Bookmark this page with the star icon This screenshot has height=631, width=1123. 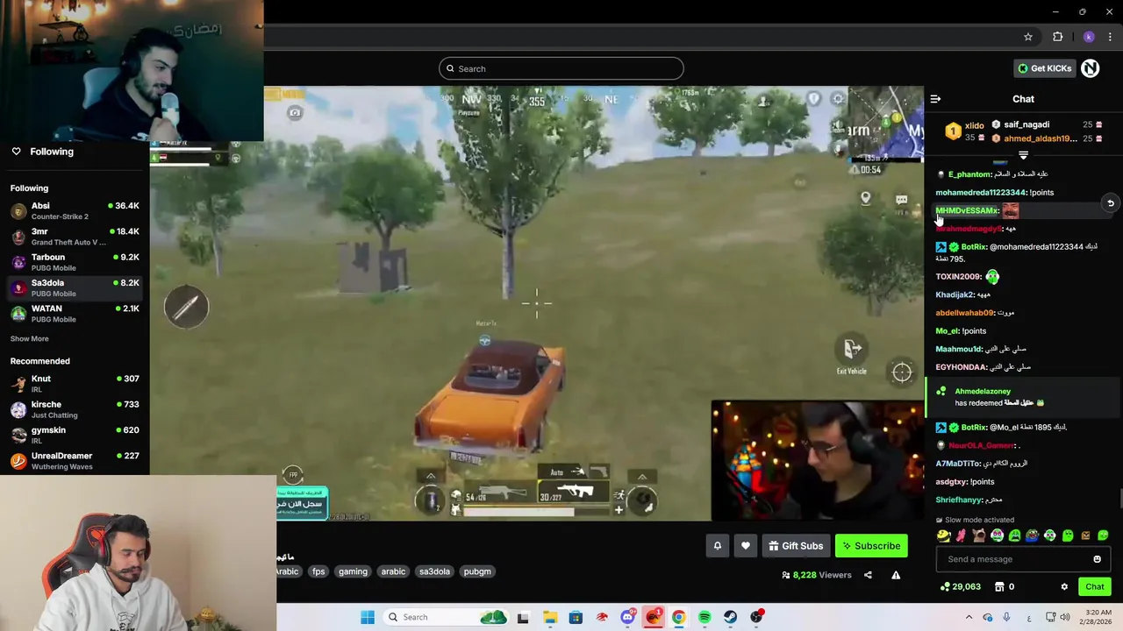pos(1028,37)
